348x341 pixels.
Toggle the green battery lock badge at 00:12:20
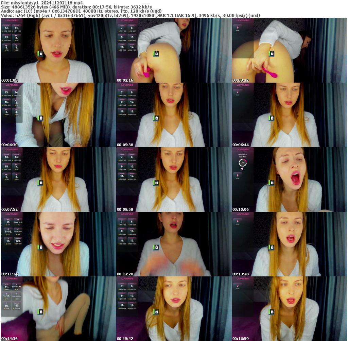156,248
